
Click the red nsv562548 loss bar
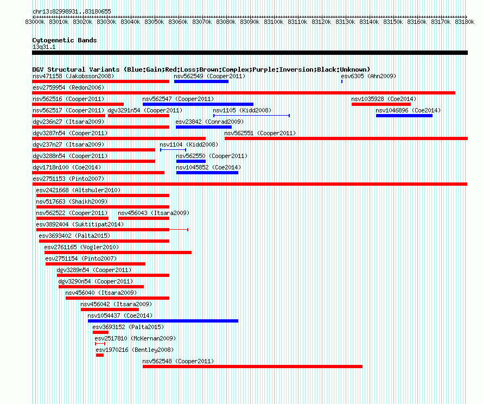click(252, 367)
